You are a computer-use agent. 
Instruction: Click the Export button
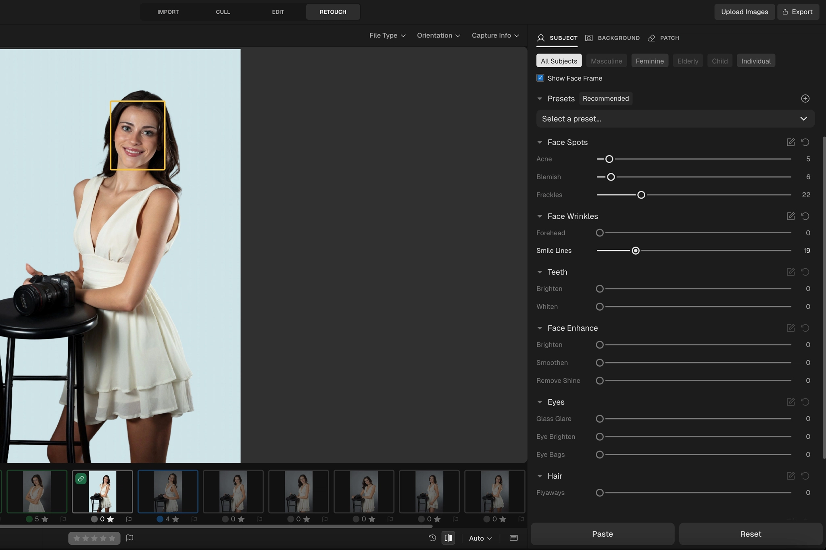coord(798,12)
